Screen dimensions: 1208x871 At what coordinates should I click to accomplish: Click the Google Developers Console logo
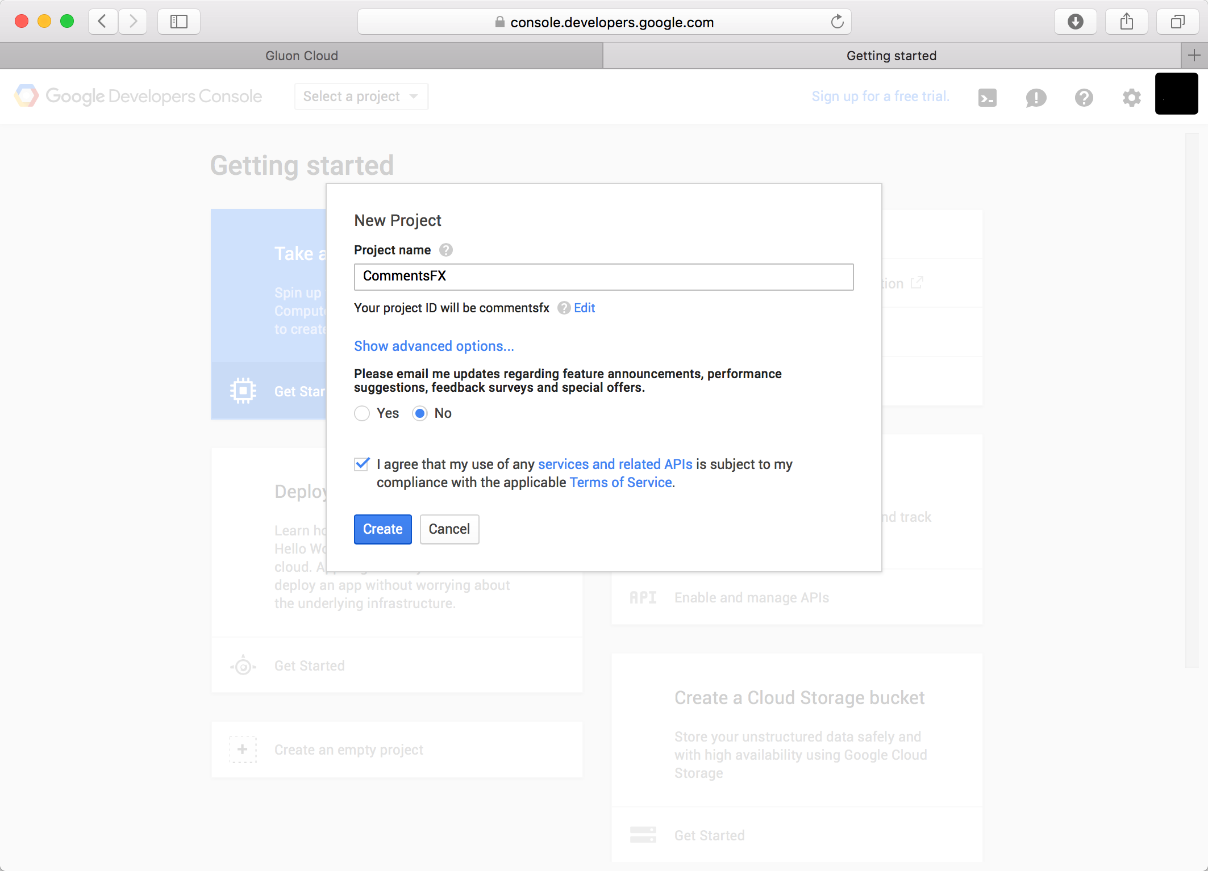[x=139, y=96]
